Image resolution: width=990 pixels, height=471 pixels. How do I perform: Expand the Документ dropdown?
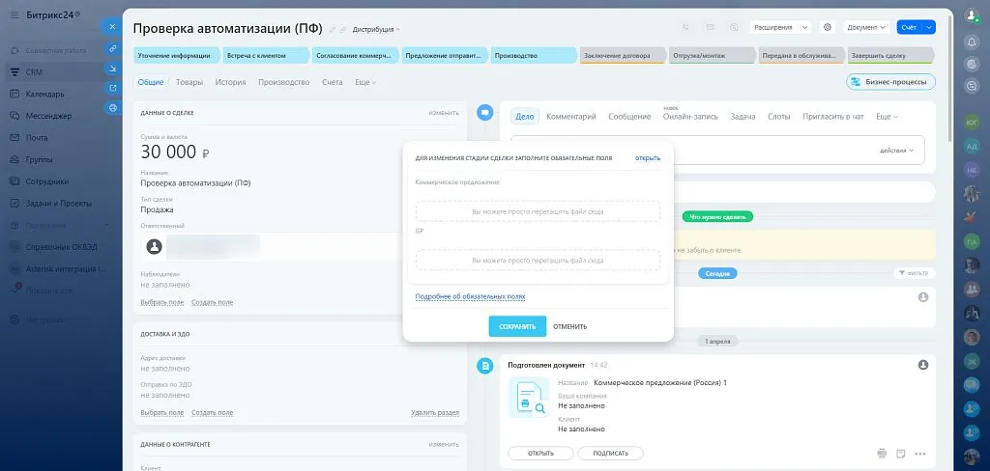pyautogui.click(x=866, y=27)
